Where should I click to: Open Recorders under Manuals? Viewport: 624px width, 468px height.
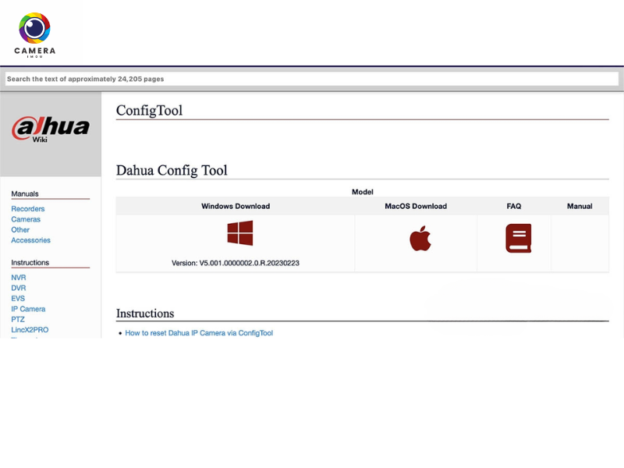(x=28, y=209)
